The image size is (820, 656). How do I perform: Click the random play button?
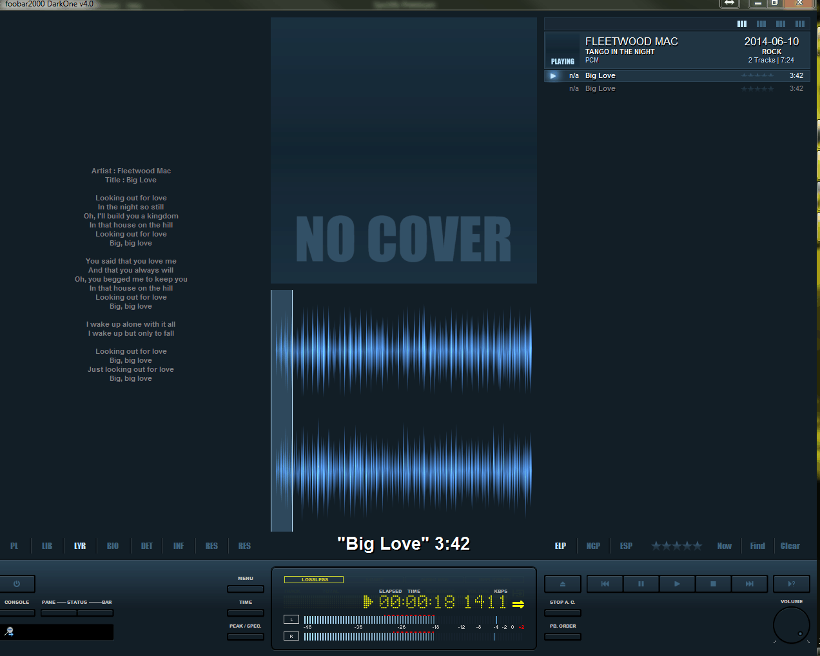tap(792, 584)
